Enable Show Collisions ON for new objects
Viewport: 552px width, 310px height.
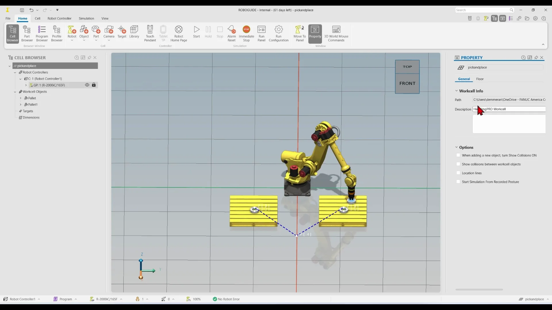458,155
